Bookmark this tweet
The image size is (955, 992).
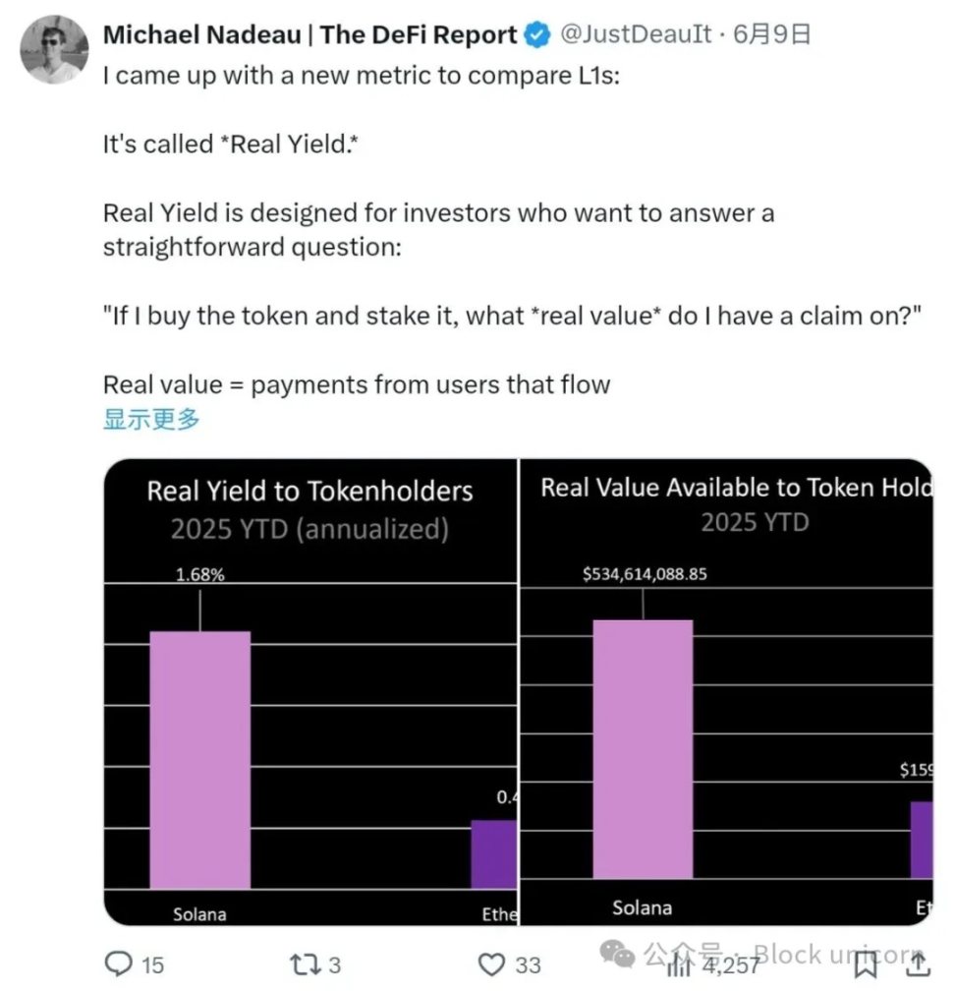(x=865, y=964)
